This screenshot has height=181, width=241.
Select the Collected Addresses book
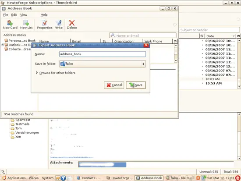(18, 49)
